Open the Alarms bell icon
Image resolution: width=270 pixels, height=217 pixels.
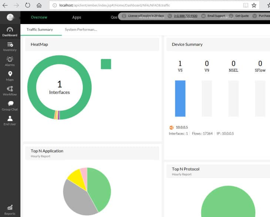point(10,59)
